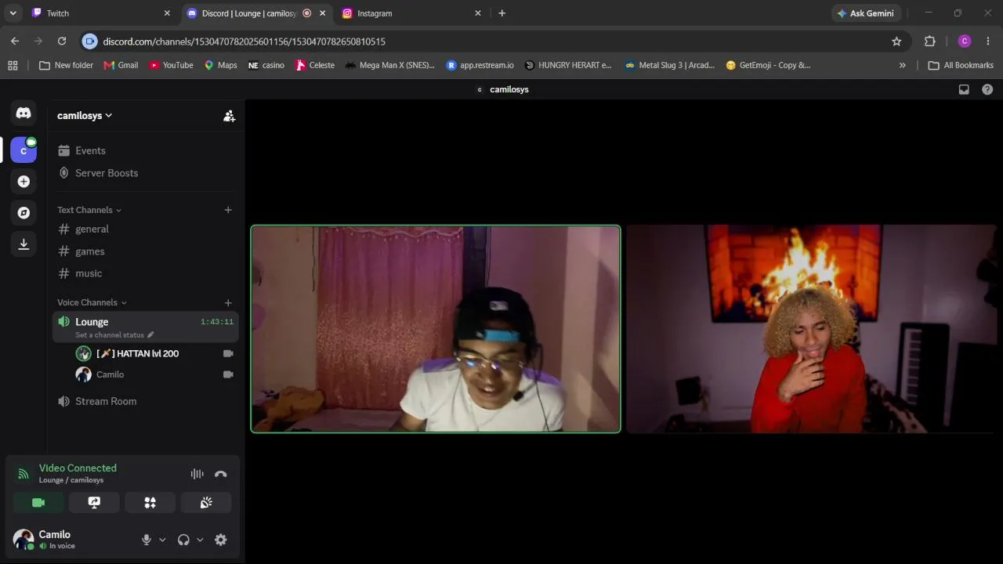
Task: Show more bookmarks chevron
Action: click(902, 66)
